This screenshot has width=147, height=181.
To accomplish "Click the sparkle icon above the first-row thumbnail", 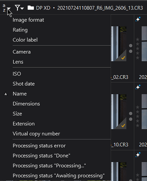I will (x=138, y=19).
